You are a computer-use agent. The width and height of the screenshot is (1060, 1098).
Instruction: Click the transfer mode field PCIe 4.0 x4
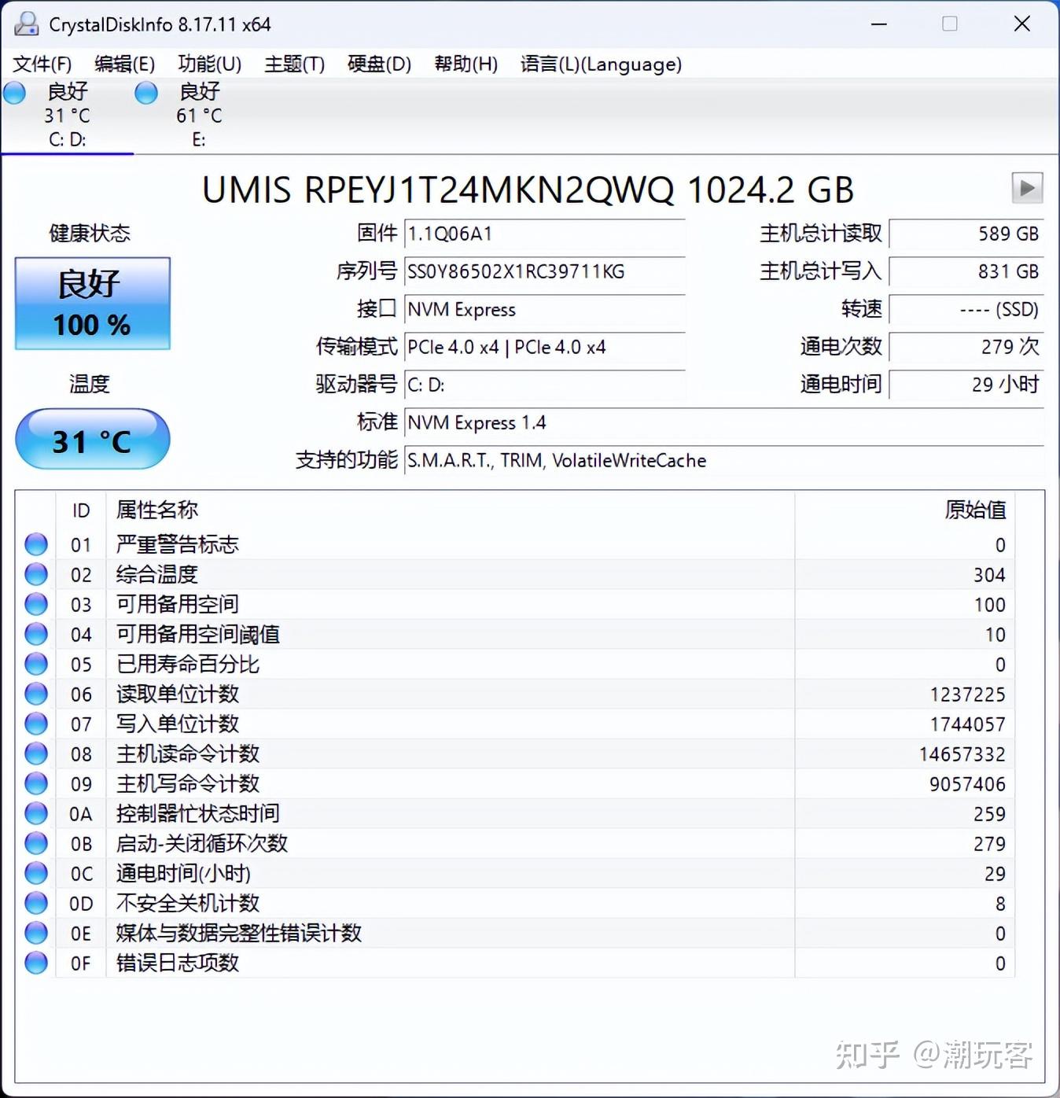click(x=544, y=347)
